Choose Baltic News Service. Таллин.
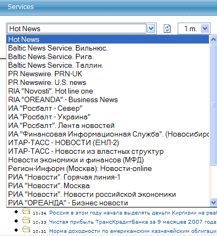This screenshot has width=217, height=236. [x=108, y=65]
